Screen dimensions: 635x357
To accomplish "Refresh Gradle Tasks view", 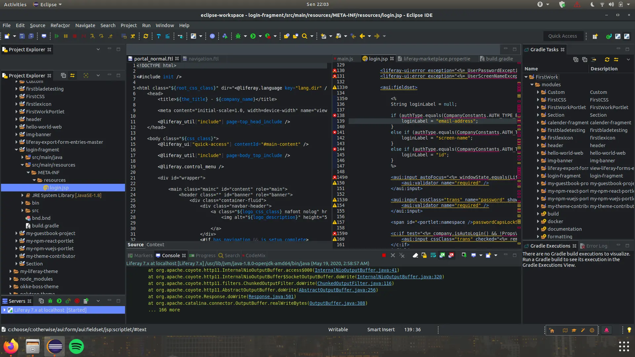I will point(607,59).
